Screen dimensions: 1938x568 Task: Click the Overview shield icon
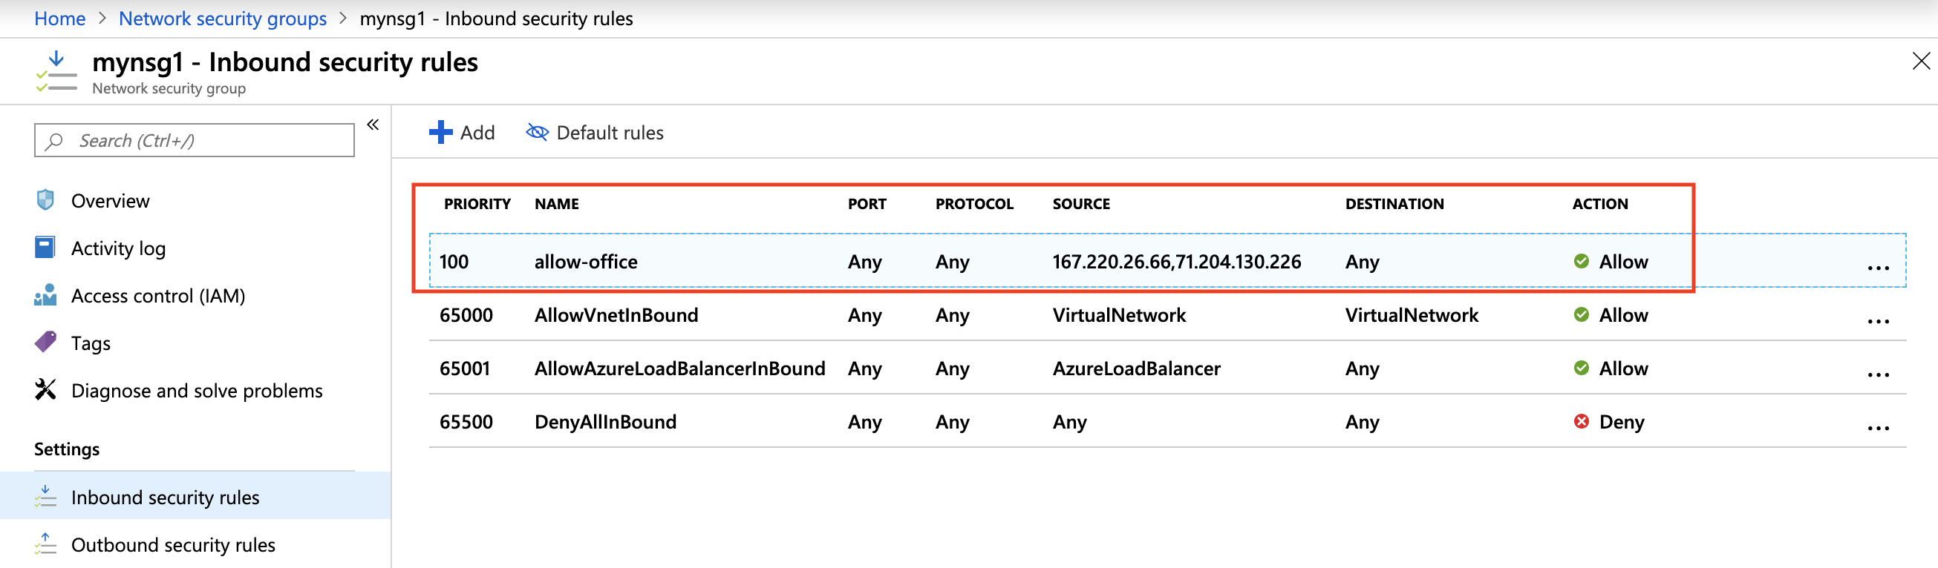click(45, 200)
